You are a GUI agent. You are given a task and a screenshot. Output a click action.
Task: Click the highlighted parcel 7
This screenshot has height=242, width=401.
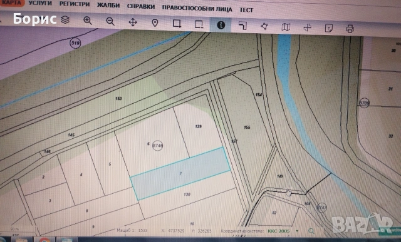coord(180,174)
